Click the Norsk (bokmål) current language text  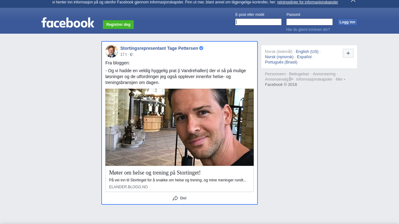pos(279,52)
